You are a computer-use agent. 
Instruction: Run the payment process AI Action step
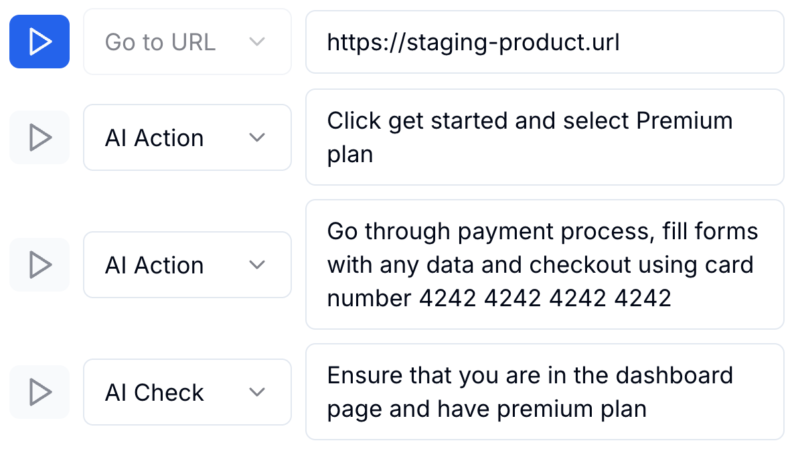point(39,265)
